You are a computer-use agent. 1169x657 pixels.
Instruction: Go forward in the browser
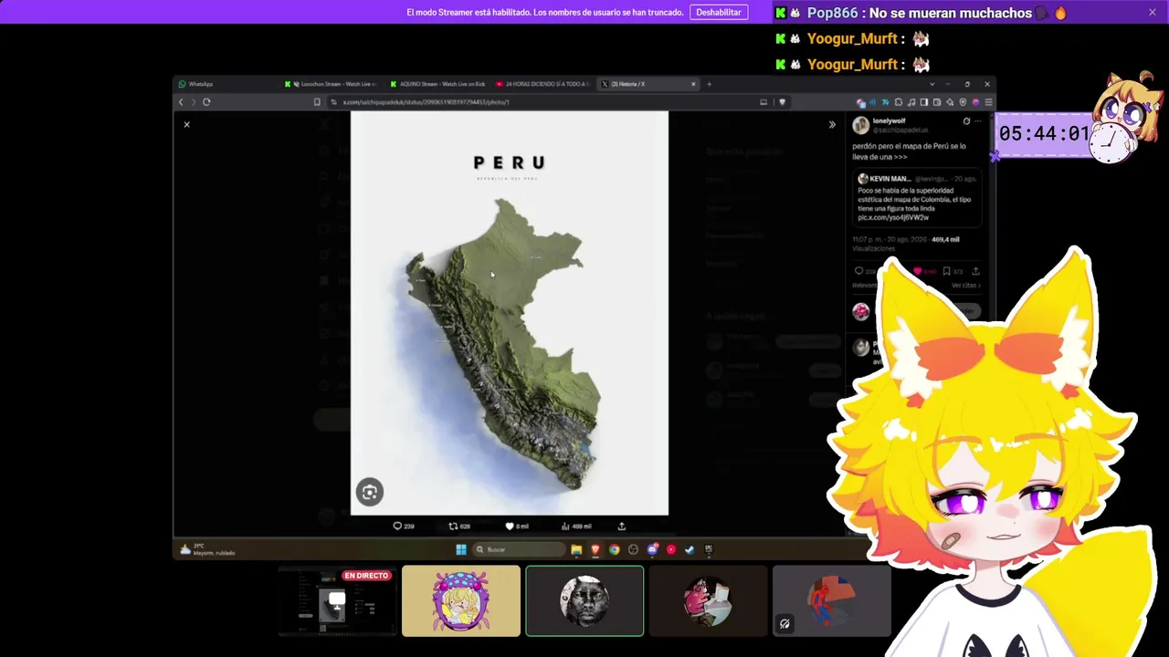[193, 102]
